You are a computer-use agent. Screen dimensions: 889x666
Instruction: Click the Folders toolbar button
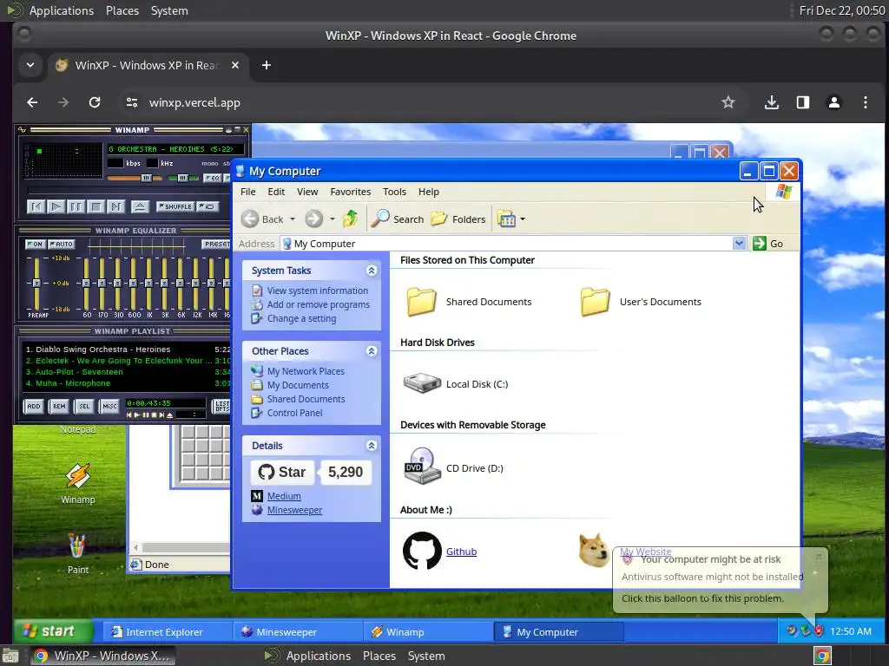458,219
